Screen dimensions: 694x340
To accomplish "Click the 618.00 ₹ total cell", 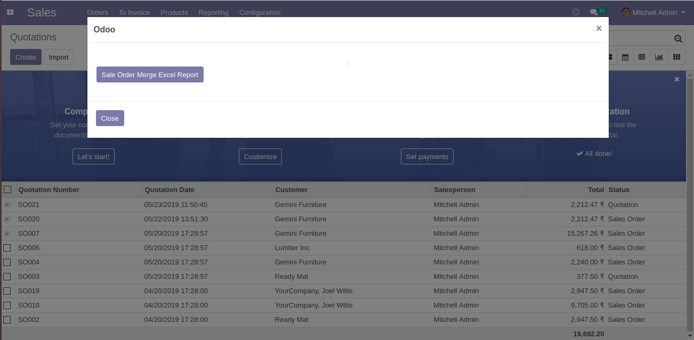I will pos(591,248).
